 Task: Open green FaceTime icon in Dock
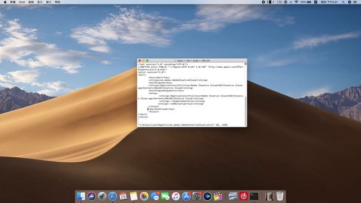coord(165,196)
